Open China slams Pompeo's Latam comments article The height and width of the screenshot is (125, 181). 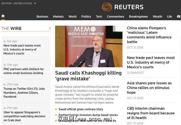[x=149, y=35]
